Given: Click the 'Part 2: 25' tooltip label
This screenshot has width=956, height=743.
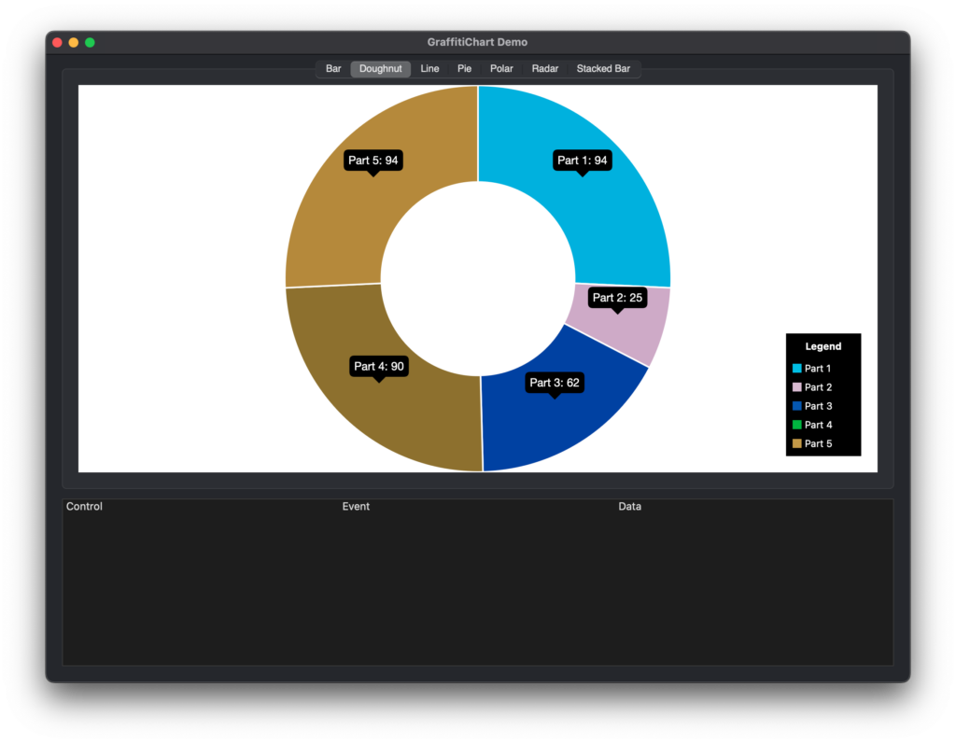Looking at the screenshot, I should pyautogui.click(x=618, y=298).
